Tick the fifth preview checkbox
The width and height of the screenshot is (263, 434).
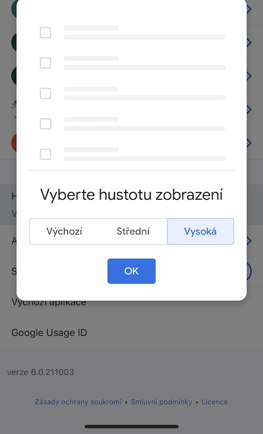point(45,154)
